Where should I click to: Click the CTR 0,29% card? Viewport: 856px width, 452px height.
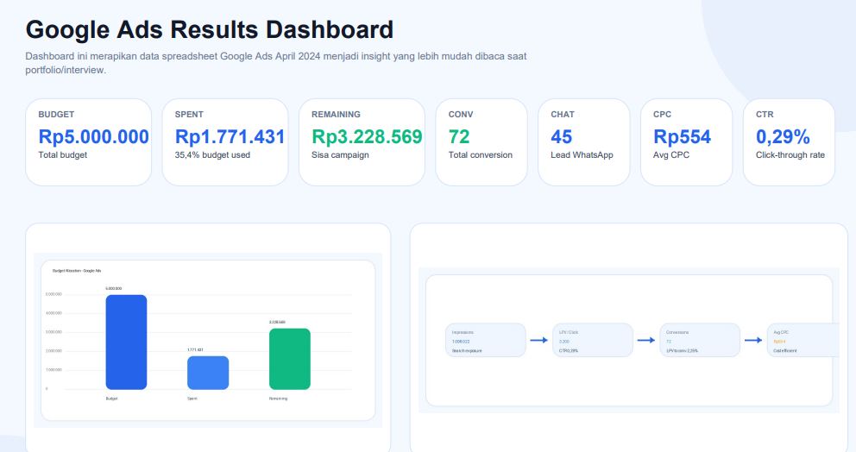pyautogui.click(x=789, y=142)
